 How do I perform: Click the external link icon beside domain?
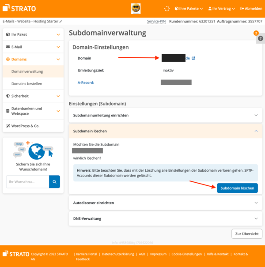pyautogui.click(x=193, y=58)
